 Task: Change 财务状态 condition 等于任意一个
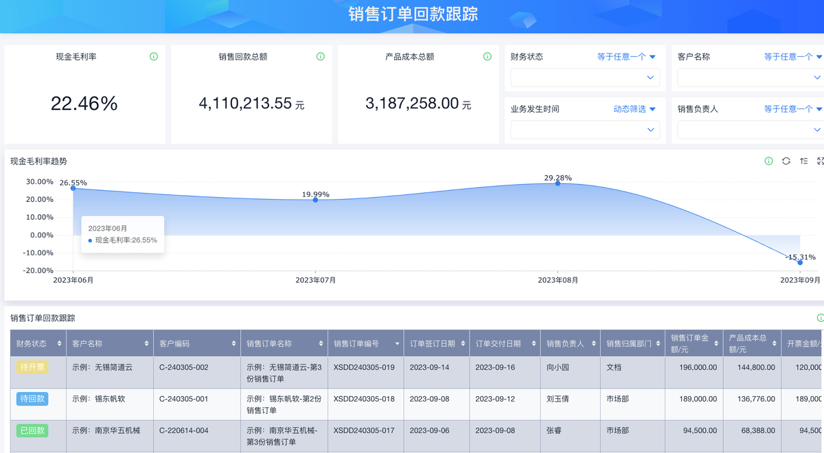[x=626, y=57]
